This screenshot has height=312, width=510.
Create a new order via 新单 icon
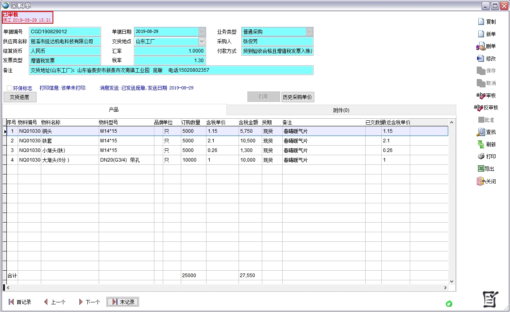tap(486, 33)
